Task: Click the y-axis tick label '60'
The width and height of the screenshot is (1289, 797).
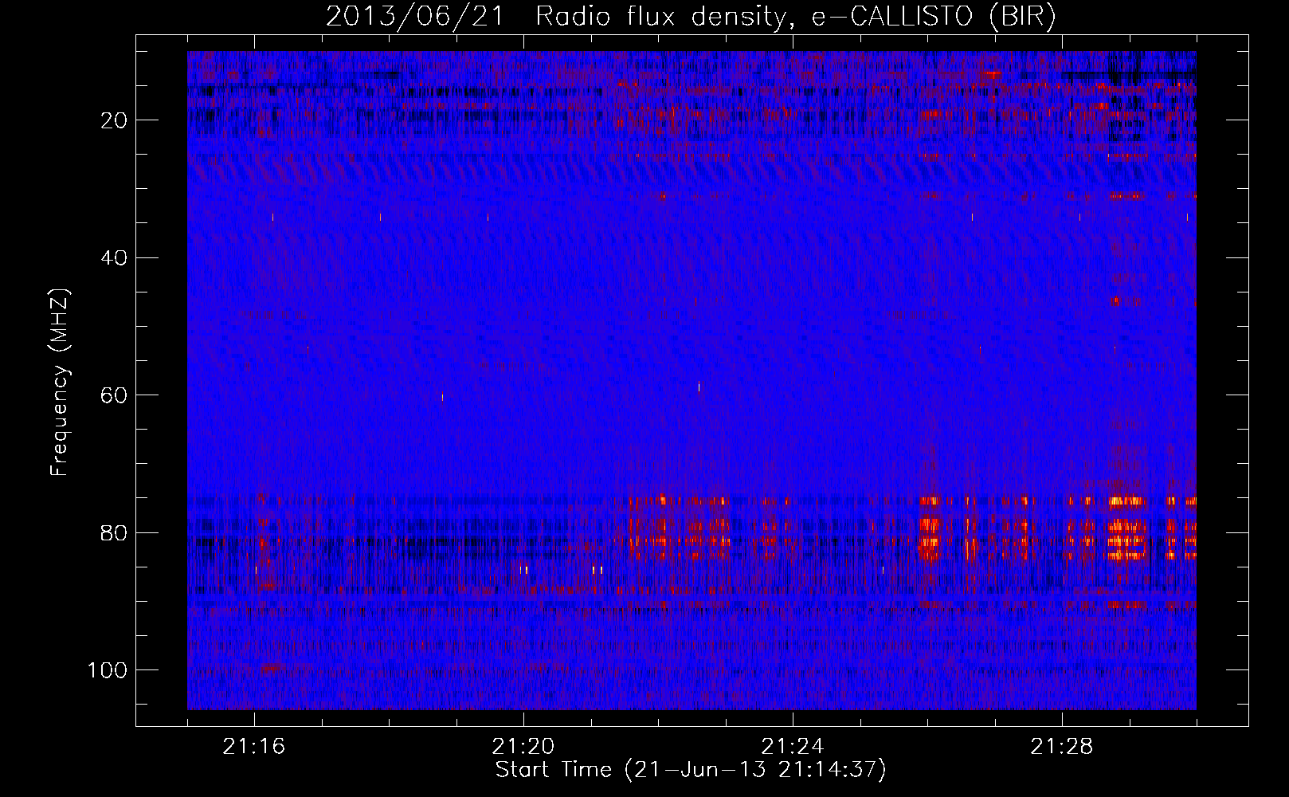Action: click(114, 395)
